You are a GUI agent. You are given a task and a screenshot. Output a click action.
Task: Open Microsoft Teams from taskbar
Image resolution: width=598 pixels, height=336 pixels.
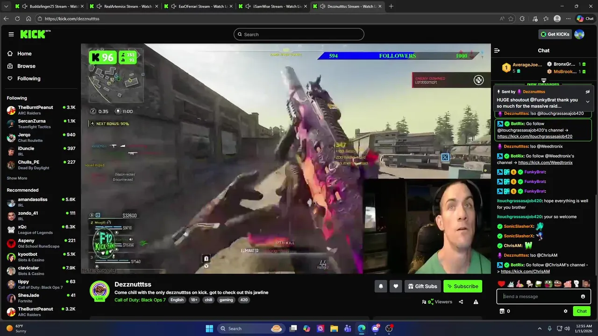(348, 329)
